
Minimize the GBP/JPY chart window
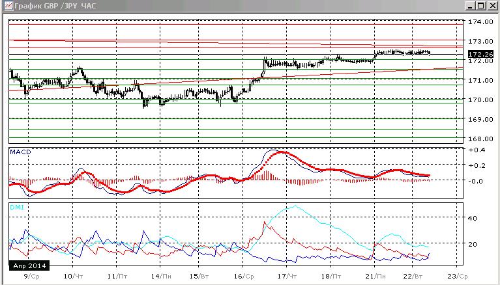[470, 6]
